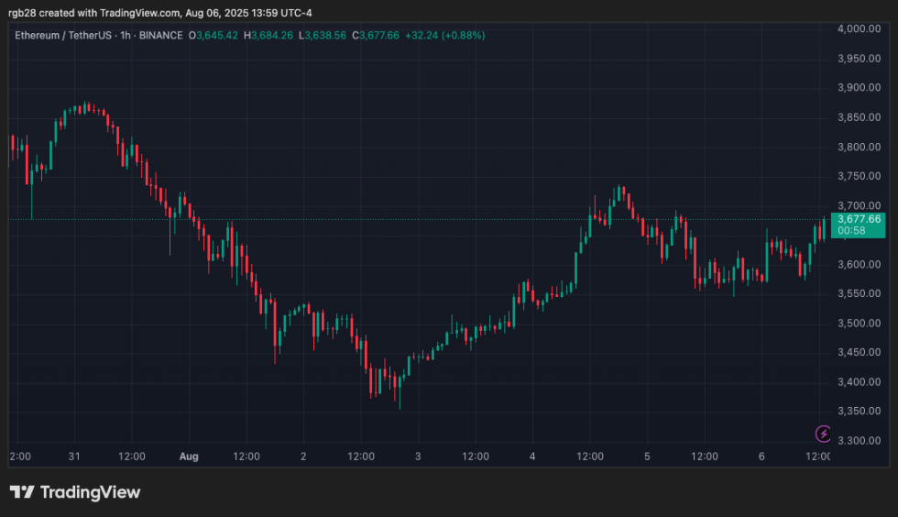Select the day 3 marker on time axis
Image resolution: width=898 pixels, height=517 pixels.
coord(418,456)
